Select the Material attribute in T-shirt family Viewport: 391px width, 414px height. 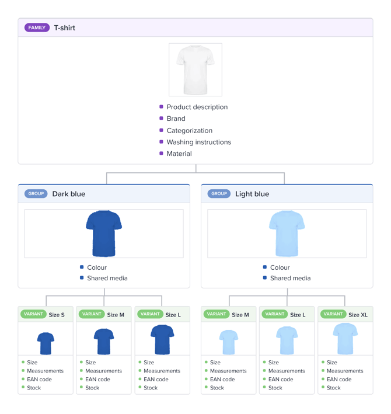point(179,154)
